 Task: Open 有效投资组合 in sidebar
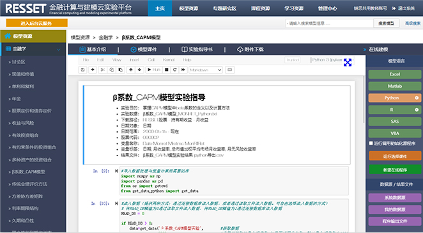tap(25, 135)
